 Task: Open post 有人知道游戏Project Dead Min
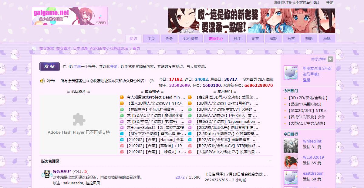(156, 97)
